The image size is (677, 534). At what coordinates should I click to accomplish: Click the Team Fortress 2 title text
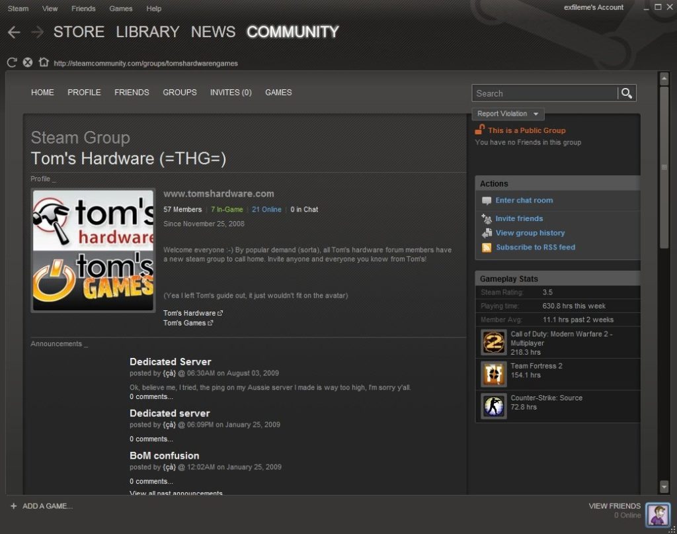[536, 366]
